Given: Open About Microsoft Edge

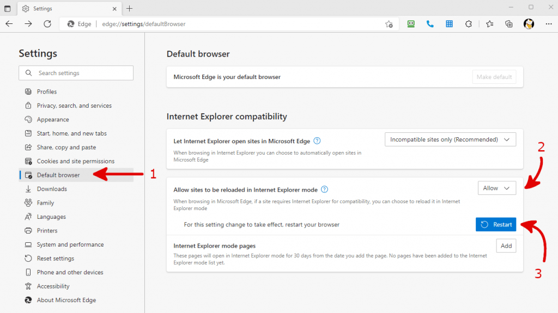Looking at the screenshot, I should (x=76, y=300).
